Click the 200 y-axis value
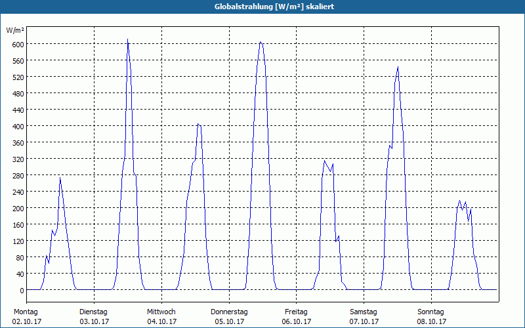Image resolution: width=525 pixels, height=328 pixels. pos(17,209)
